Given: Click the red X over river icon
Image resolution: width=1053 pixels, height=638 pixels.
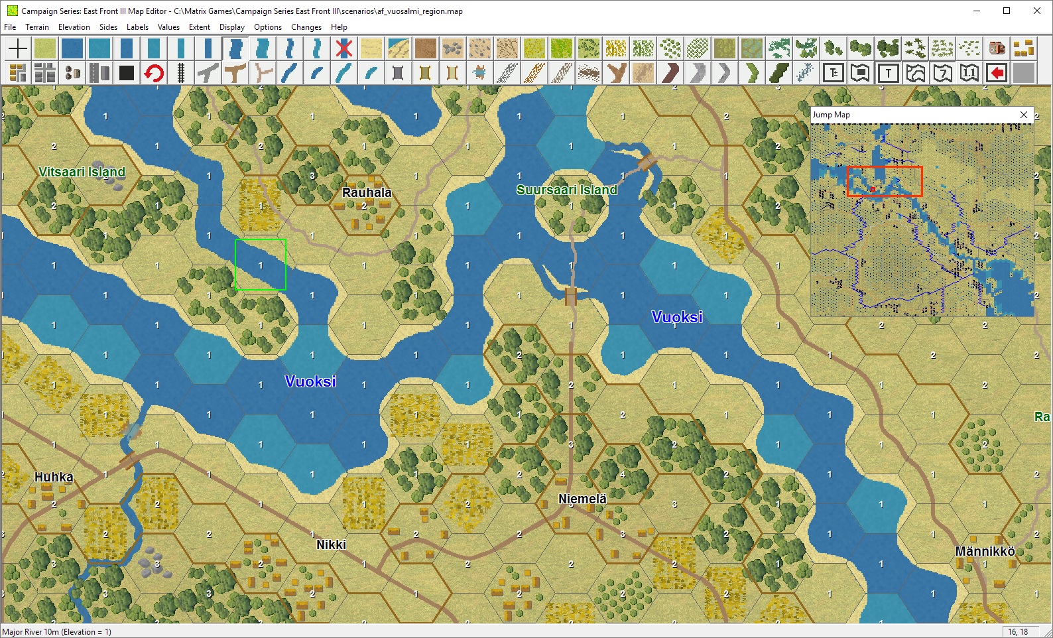Looking at the screenshot, I should coord(343,48).
